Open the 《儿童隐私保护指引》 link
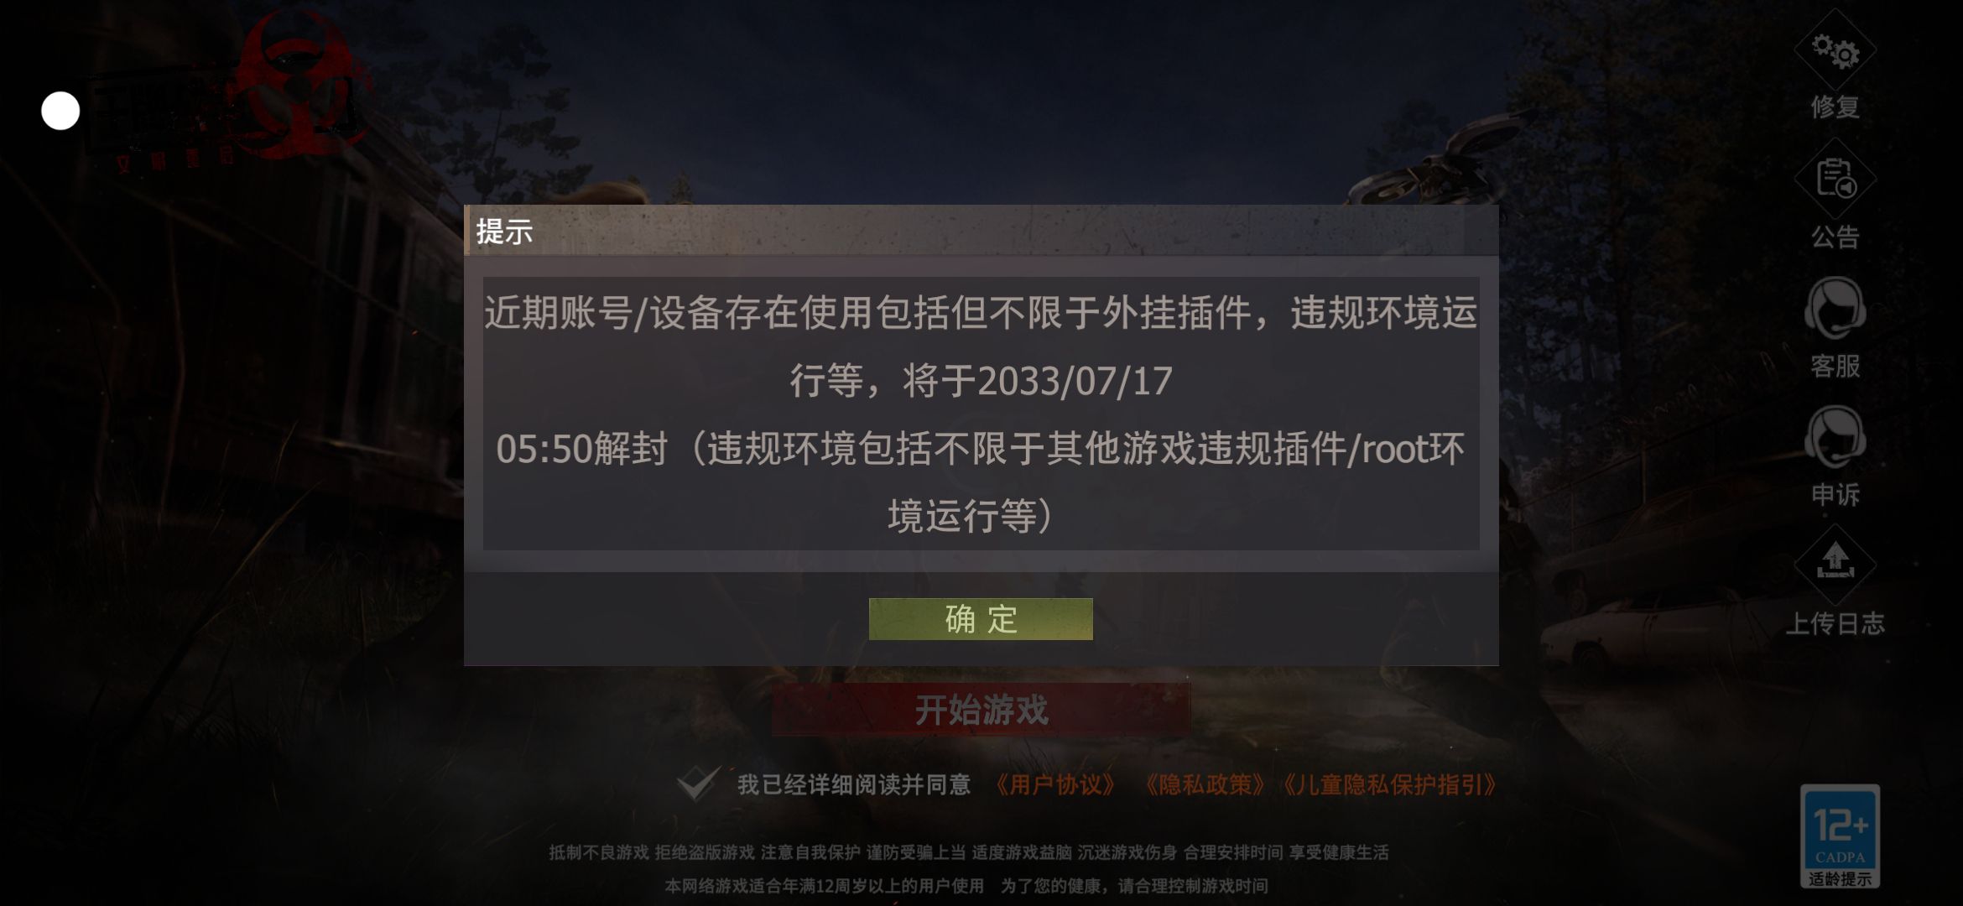Viewport: 1963px width, 906px height. 1388,784
